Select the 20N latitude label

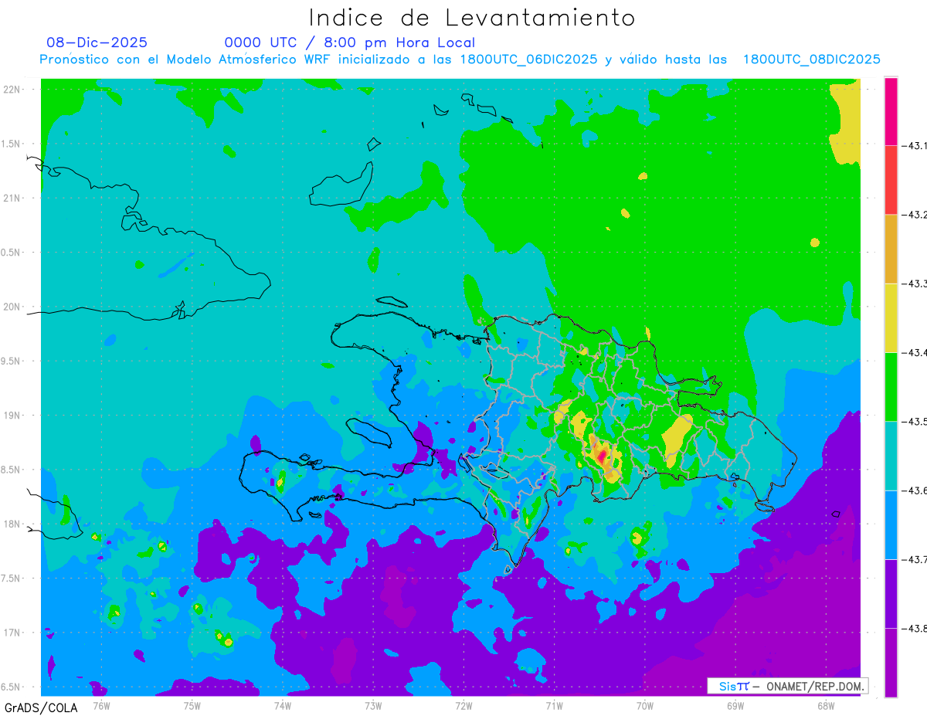point(12,307)
